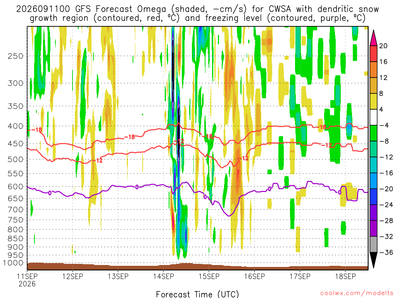Click the purple swatch between -24 and -28
This screenshot has height=298, width=397.
pos(373,213)
